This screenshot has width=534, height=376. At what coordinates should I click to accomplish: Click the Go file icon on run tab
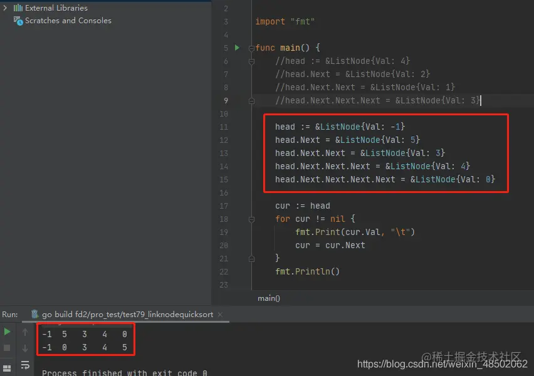[34, 314]
